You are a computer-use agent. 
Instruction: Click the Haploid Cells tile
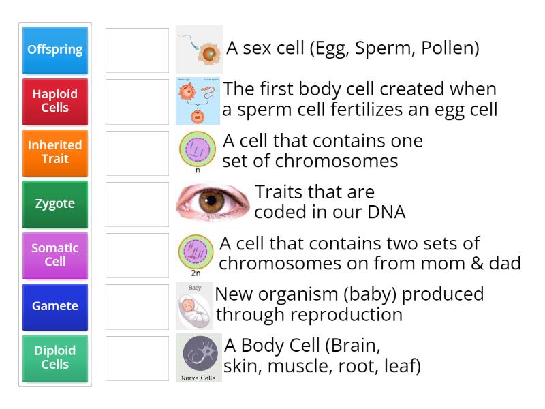(54, 101)
